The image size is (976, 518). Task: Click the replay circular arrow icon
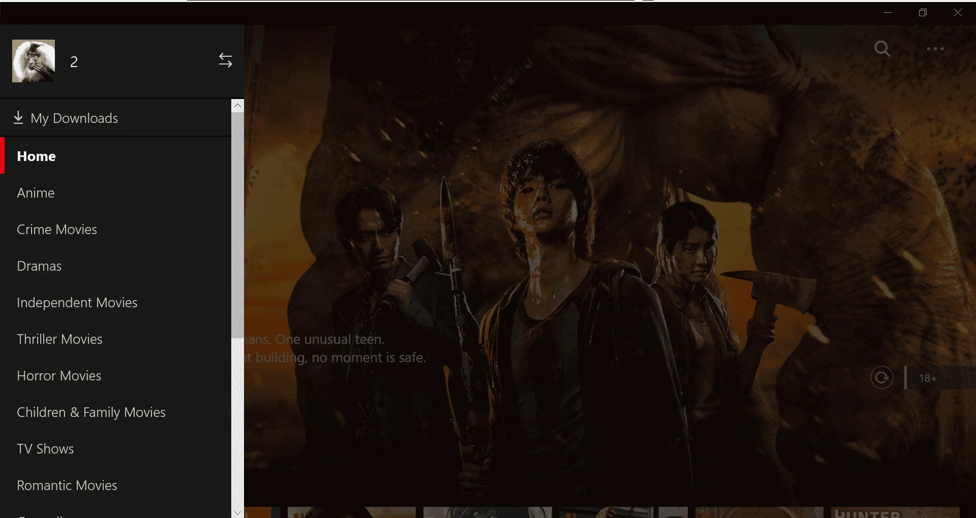click(x=881, y=378)
